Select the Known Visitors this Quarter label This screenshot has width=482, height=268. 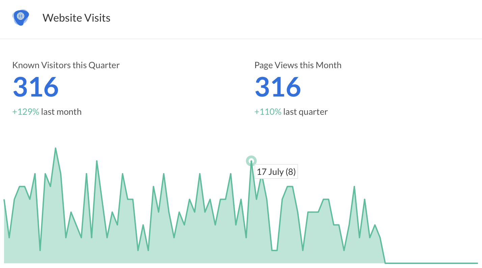(x=66, y=65)
